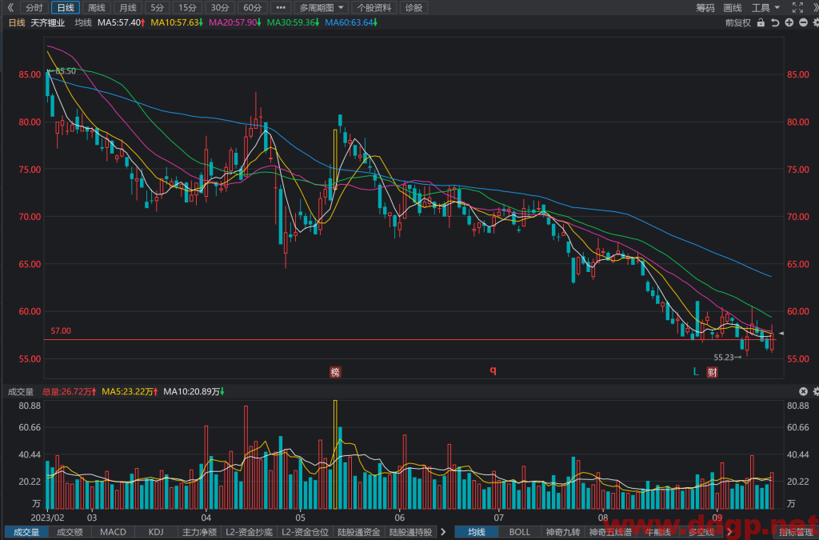The height and width of the screenshot is (540, 819).
Task: Click the 均线 indicator label in header
Action: click(x=83, y=22)
